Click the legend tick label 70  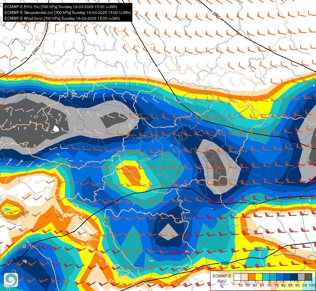pyautogui.click(x=269, y=285)
